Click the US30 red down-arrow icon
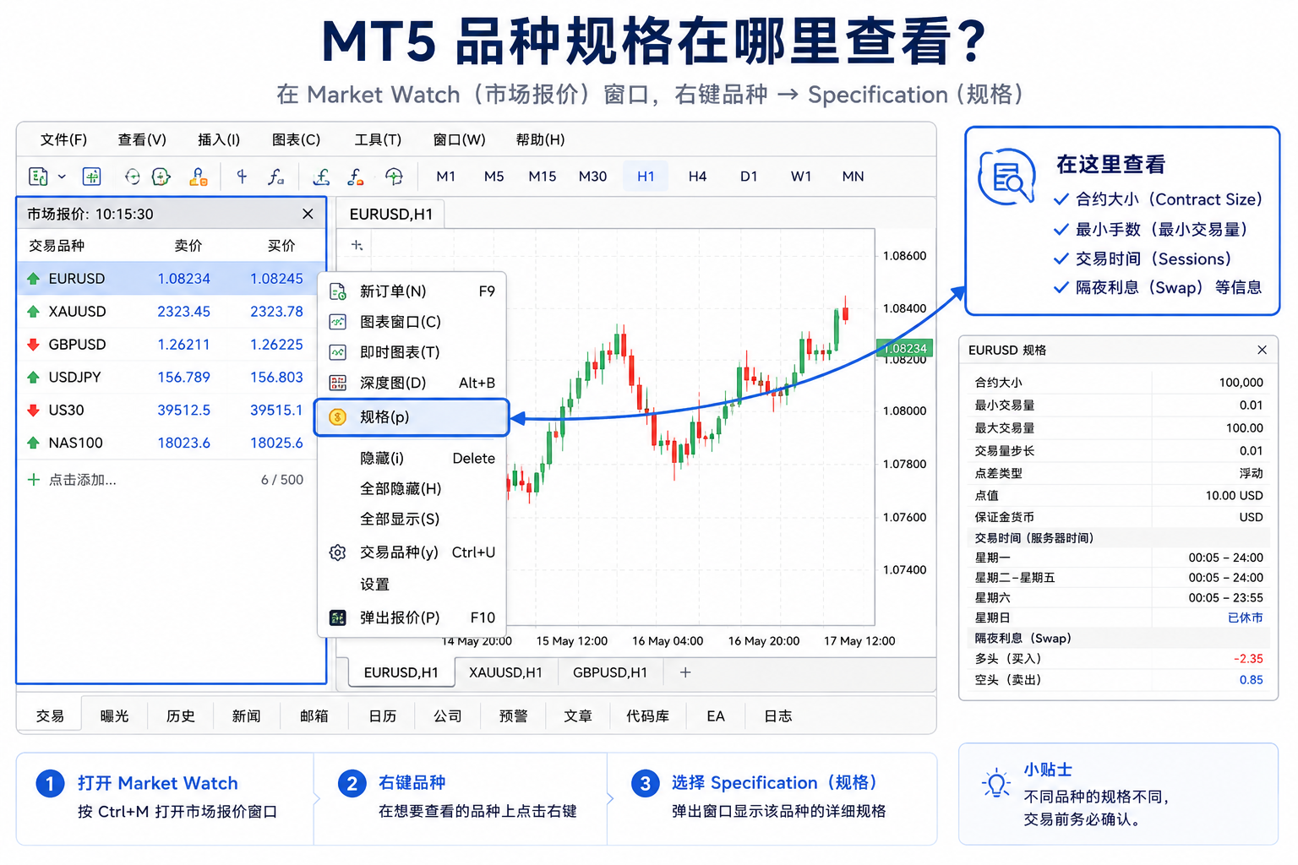 [x=33, y=411]
